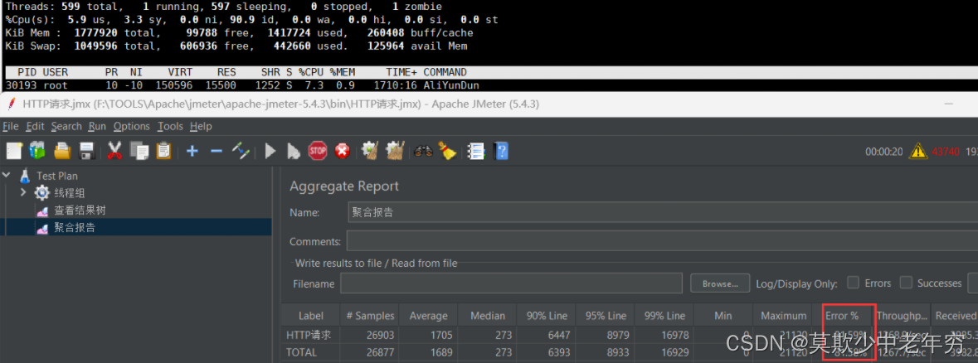Open the Run menu
978x363 pixels.
point(97,127)
